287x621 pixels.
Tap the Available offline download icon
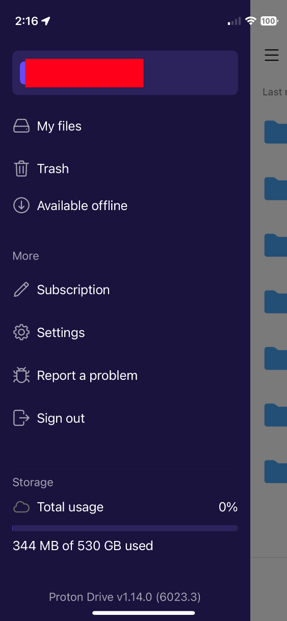tap(21, 205)
